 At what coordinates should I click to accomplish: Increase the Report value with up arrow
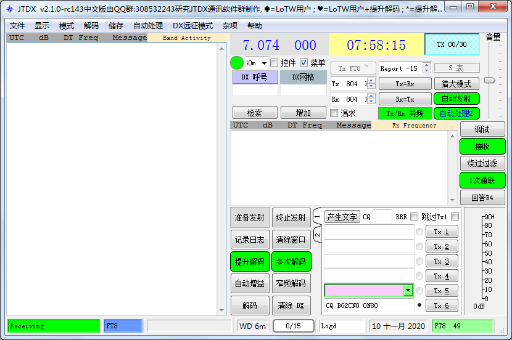click(426, 65)
